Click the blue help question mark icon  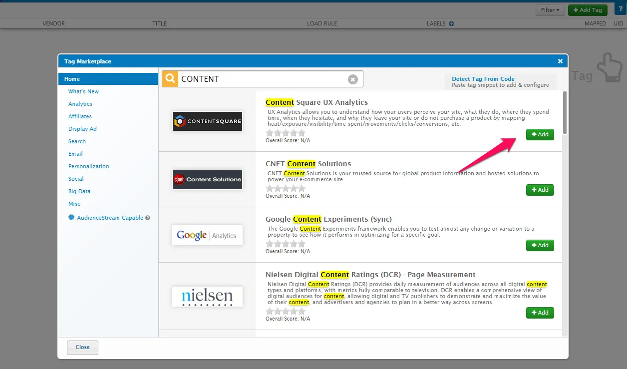[621, 9]
